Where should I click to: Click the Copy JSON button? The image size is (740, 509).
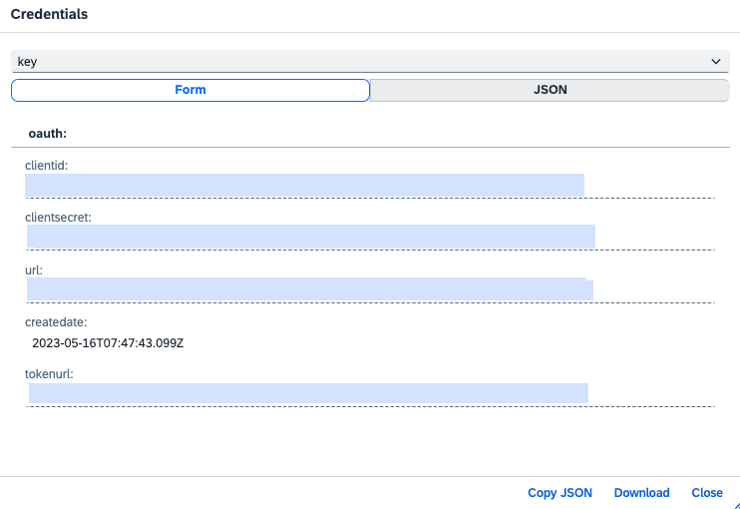[x=559, y=492]
